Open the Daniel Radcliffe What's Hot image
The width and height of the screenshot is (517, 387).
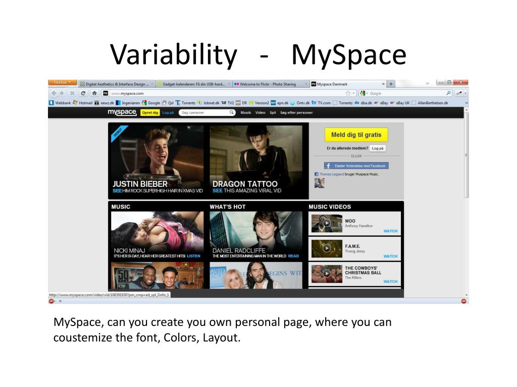(256, 235)
